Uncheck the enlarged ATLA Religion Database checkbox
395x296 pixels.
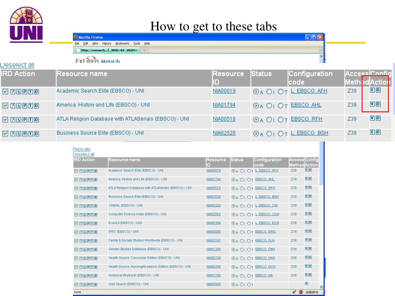(x=5, y=119)
